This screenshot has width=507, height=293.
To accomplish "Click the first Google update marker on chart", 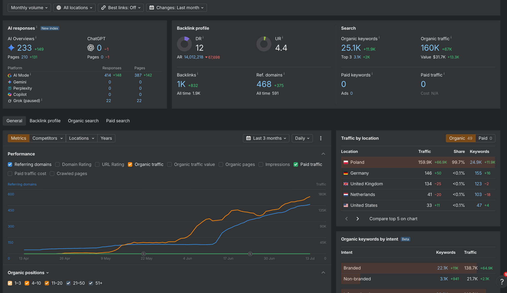I will click(x=143, y=254).
